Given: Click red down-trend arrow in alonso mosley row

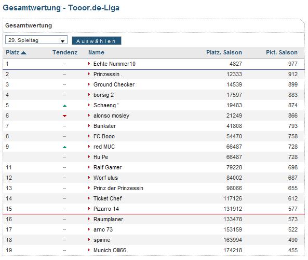Looking at the screenshot, I should point(64,116).
